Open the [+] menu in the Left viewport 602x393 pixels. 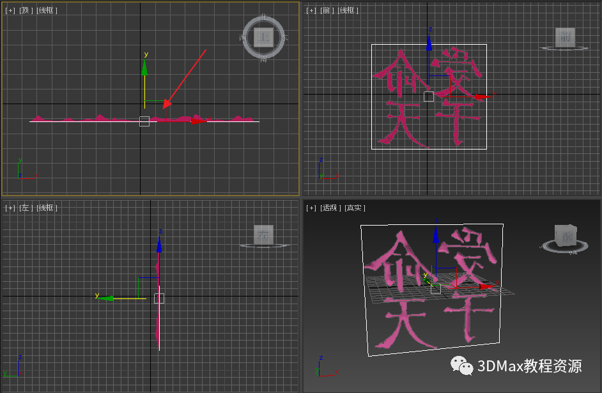coord(10,208)
